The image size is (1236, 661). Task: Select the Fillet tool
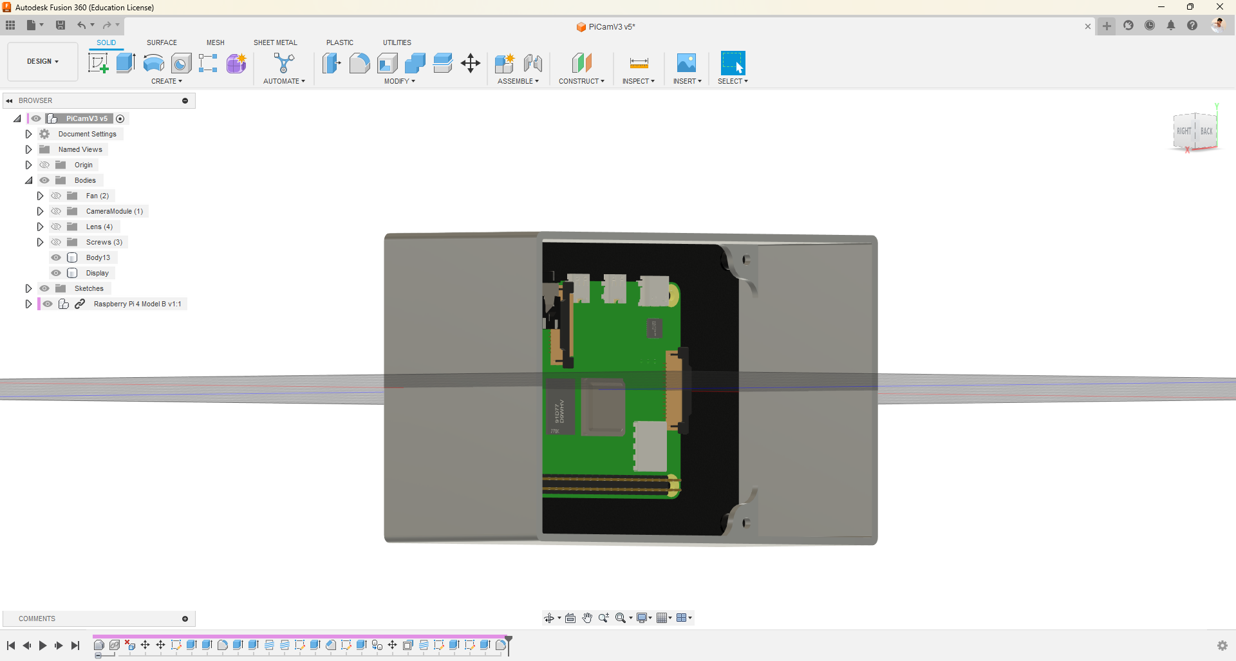(359, 63)
